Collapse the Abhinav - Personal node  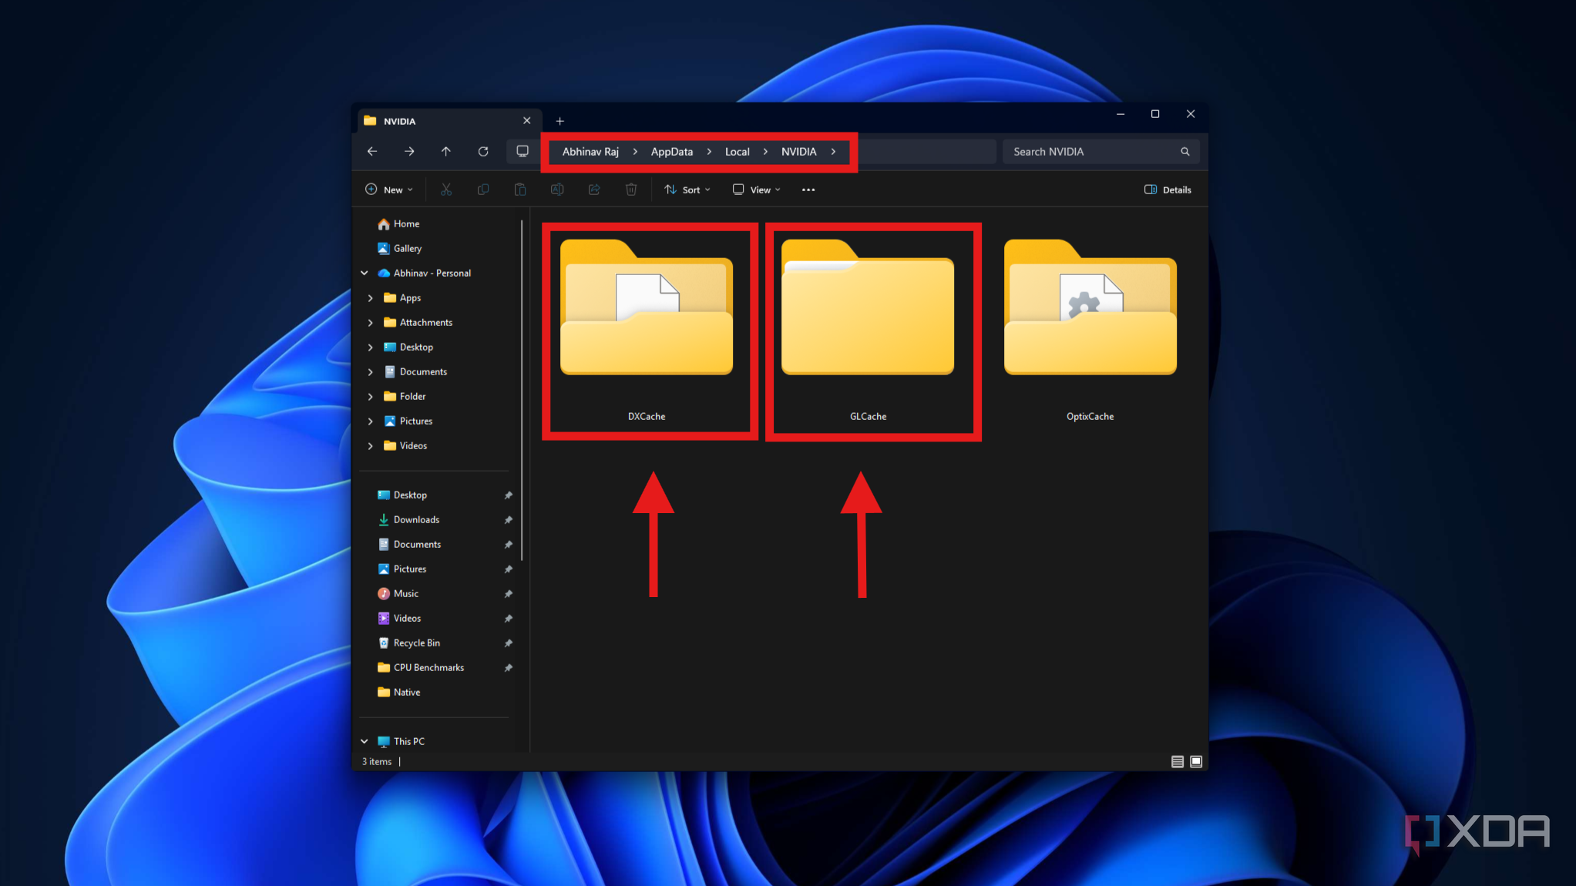(365, 274)
